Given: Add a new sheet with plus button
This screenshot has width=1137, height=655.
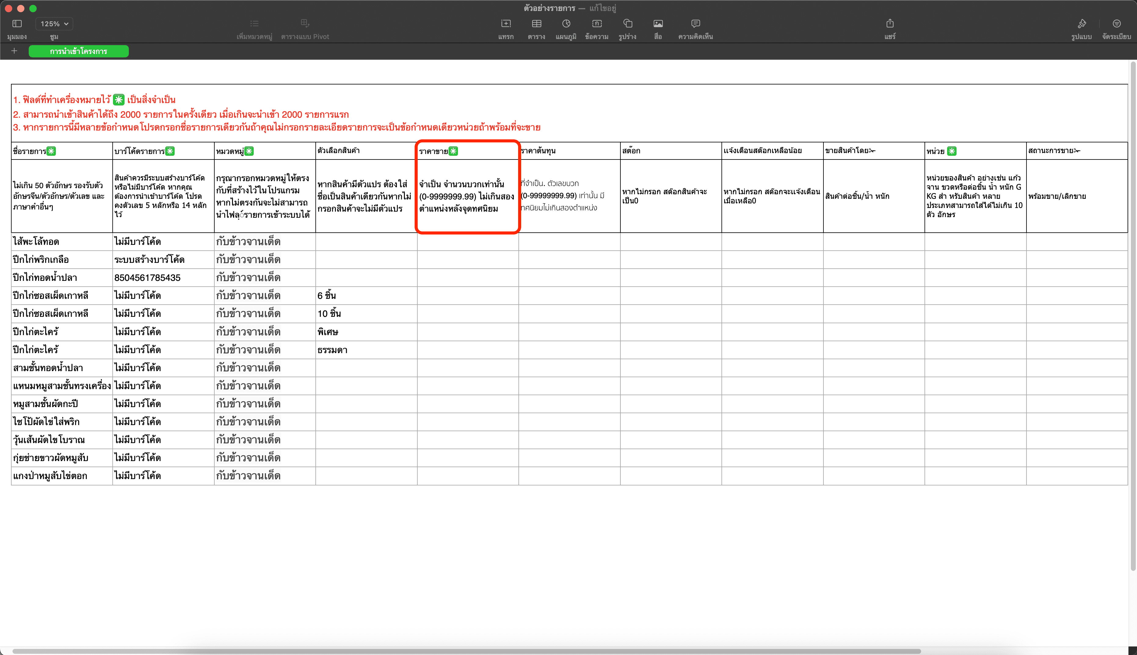Looking at the screenshot, I should pos(14,51).
